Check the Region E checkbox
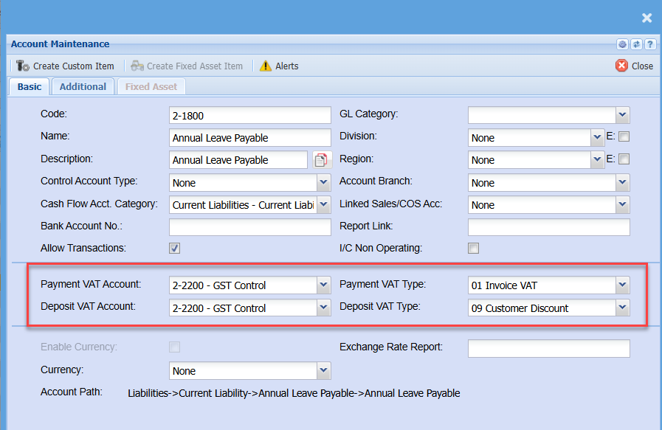The image size is (662, 430). (624, 159)
